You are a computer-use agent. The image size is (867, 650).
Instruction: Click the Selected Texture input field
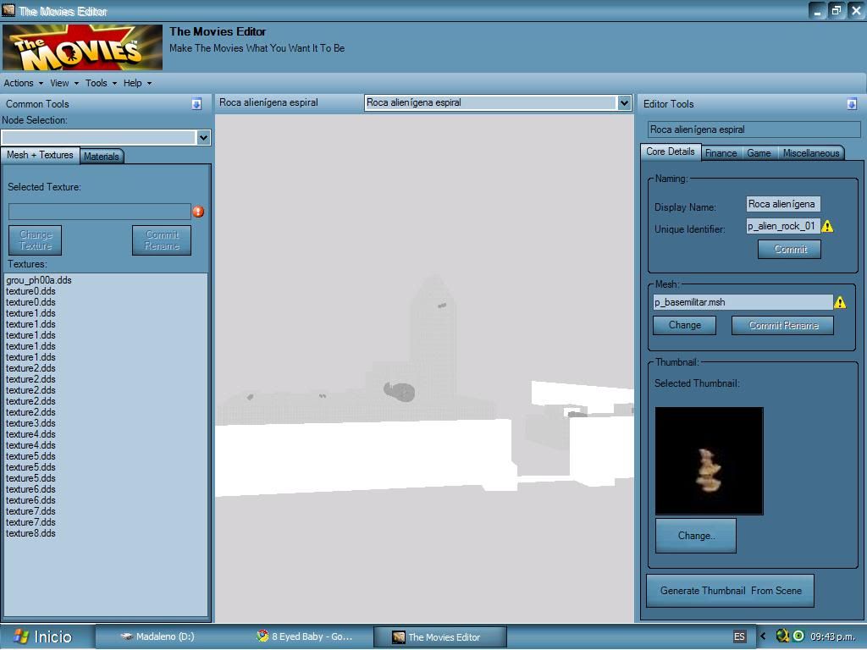(x=100, y=212)
